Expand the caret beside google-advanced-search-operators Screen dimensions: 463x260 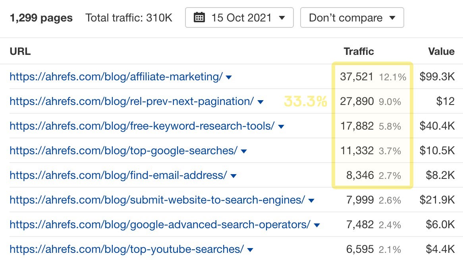pyautogui.click(x=317, y=225)
